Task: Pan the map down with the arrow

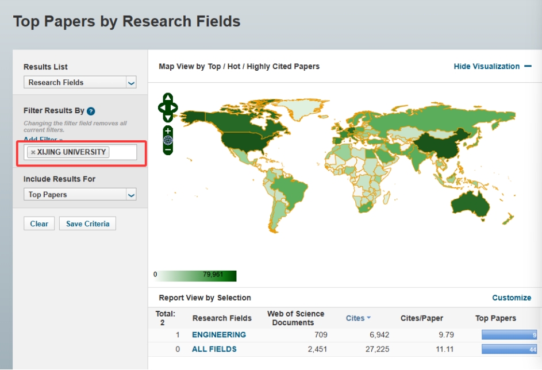Action: click(167, 117)
